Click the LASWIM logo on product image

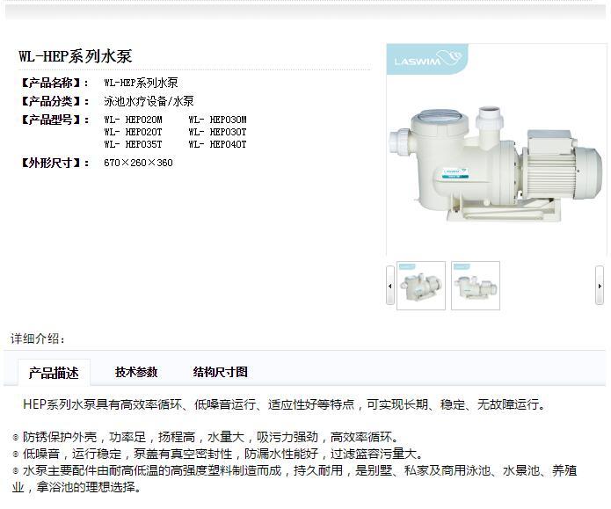427,59
